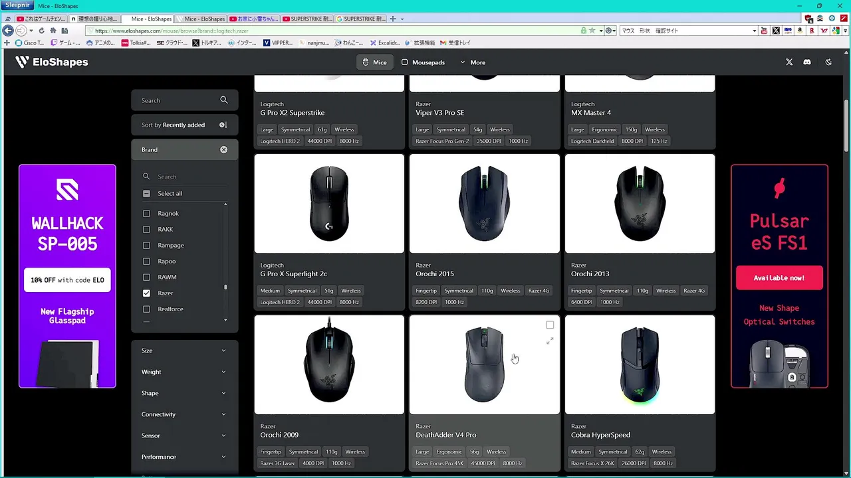Open the Cisco bookmark

(29, 42)
